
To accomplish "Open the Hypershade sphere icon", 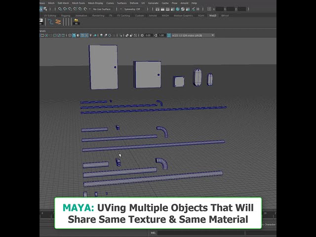I will pyautogui.click(x=178, y=9).
